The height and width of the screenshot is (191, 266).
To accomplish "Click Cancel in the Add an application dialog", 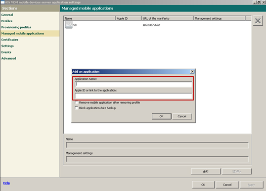I will pyautogui.click(x=182, y=116).
